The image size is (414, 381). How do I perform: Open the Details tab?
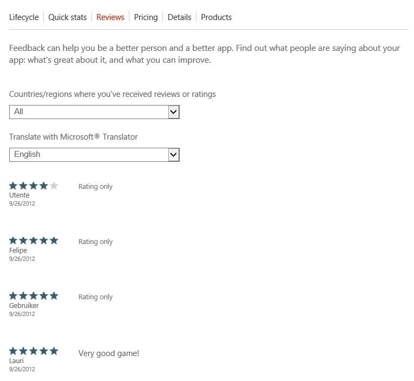pos(179,17)
